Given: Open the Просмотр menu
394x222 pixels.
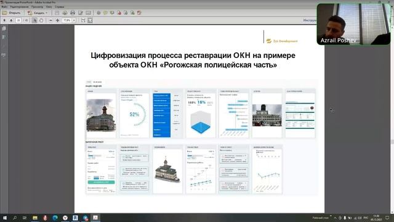Looking at the screenshot, I should 37,7.
